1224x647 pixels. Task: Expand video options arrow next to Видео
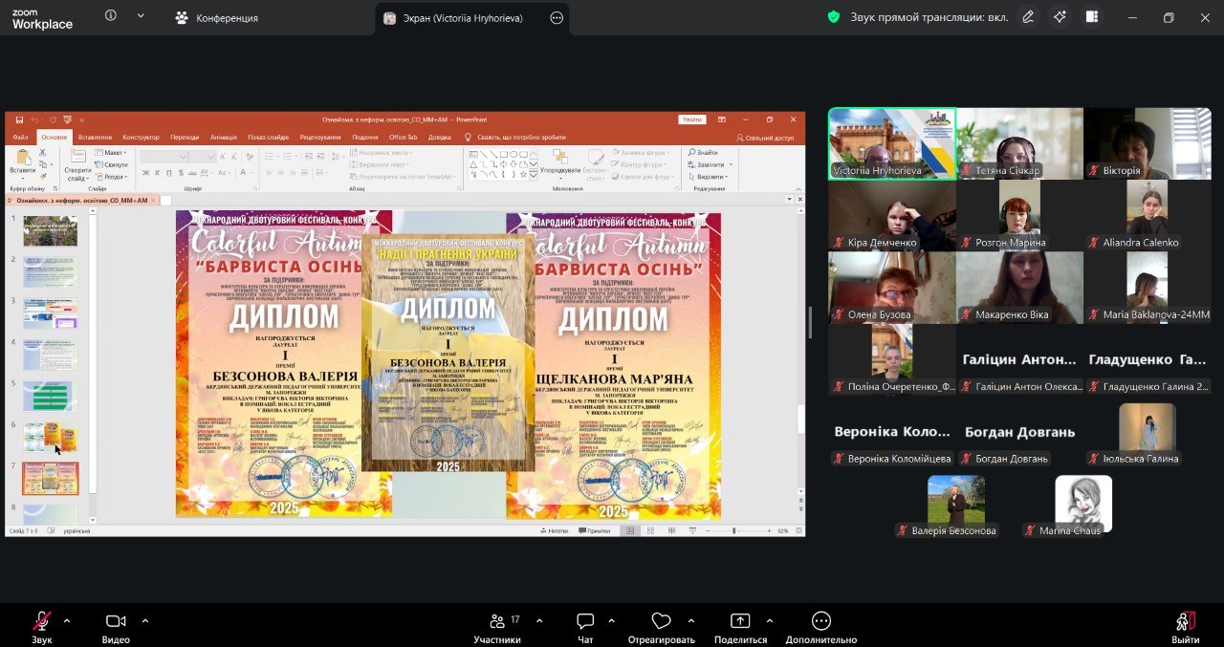pos(145,620)
